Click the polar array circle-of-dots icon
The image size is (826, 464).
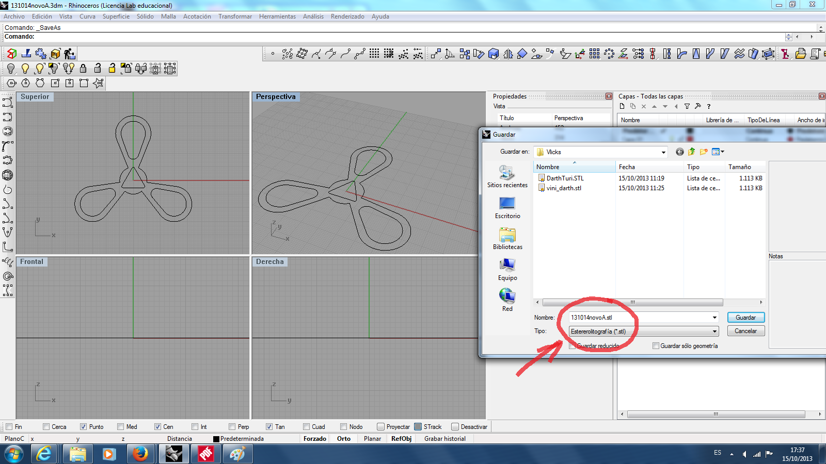[x=609, y=54]
